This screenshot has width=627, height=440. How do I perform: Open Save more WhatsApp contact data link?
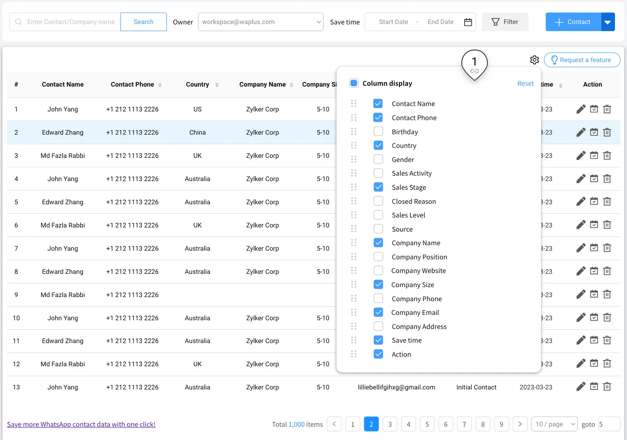pos(81,424)
